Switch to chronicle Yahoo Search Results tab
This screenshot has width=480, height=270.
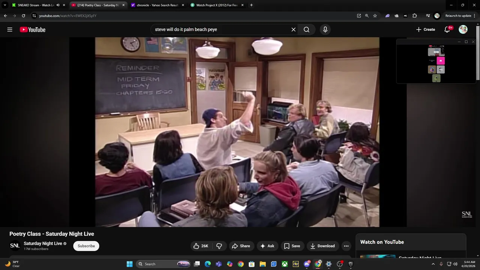[157, 5]
